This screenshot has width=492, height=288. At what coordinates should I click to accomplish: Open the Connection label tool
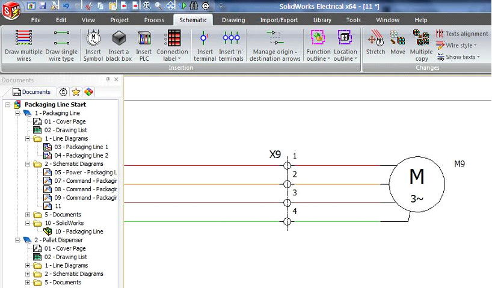tap(172, 45)
